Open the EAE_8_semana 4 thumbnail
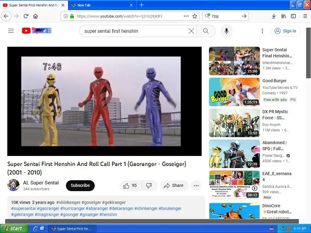Screen dimensions: 311x233 tap(234, 185)
